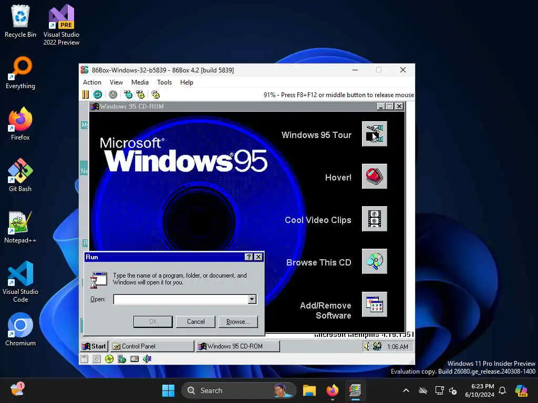The image size is (538, 403).
Task: Open the Tools menu in 86Box
Action: (164, 82)
